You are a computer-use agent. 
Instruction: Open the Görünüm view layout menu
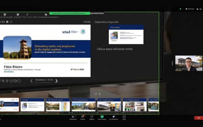[x=191, y=9]
